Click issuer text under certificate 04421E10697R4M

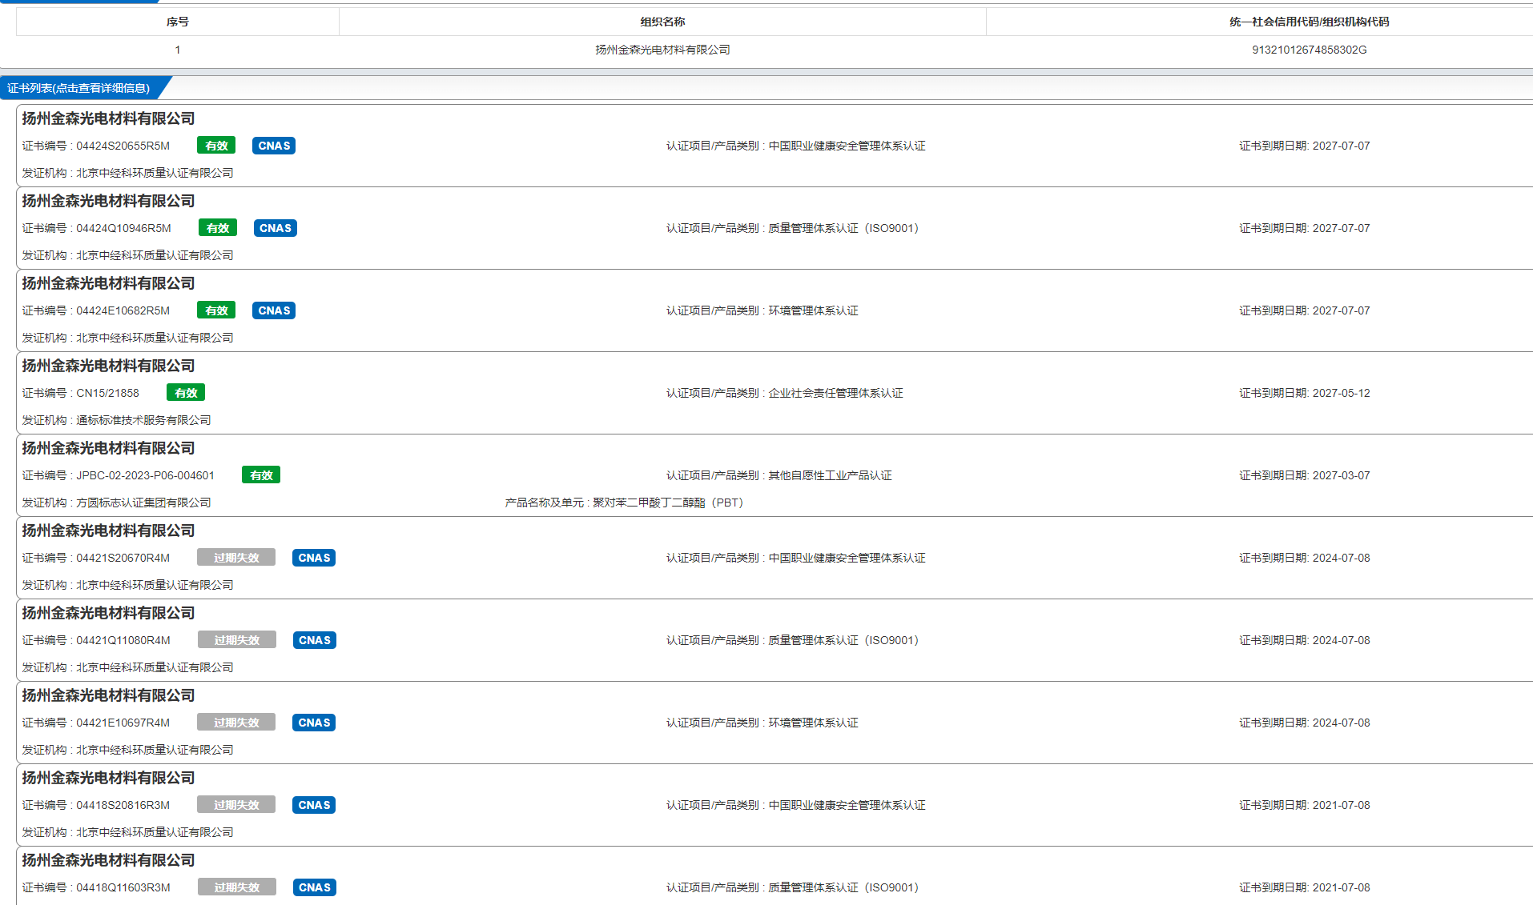(155, 750)
